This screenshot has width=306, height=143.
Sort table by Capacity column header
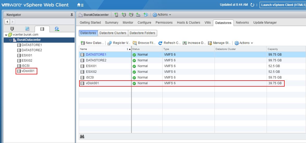click(x=286, y=49)
